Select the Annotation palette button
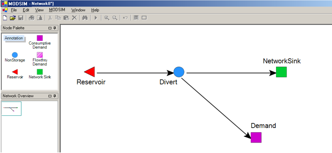The image size is (332, 153). click(x=14, y=38)
